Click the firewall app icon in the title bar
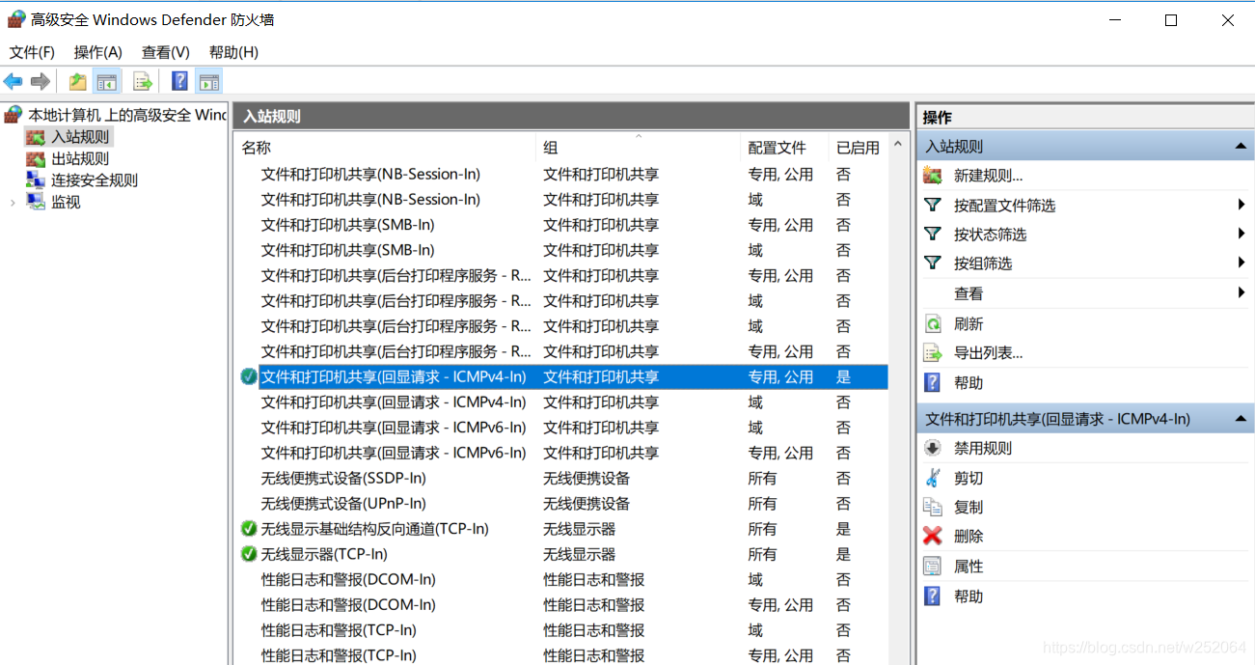 point(16,18)
